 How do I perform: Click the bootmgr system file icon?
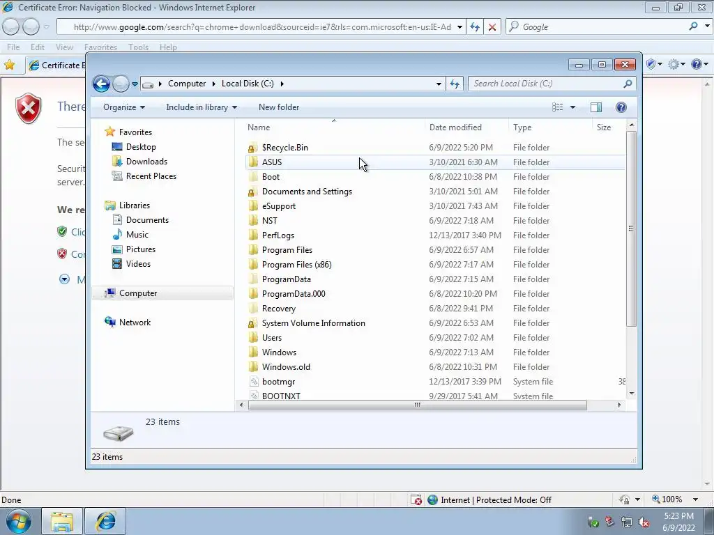[254, 382]
